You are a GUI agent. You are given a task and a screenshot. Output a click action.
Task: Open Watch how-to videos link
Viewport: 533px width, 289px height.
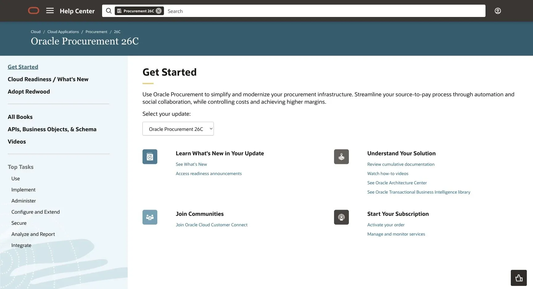coord(388,174)
